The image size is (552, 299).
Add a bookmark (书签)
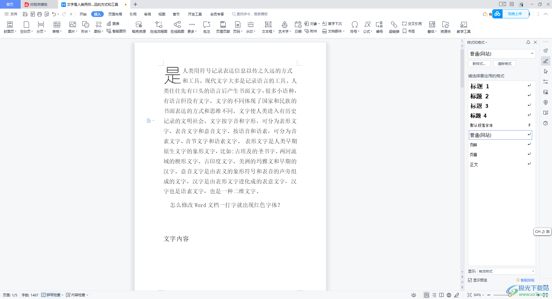409,31
